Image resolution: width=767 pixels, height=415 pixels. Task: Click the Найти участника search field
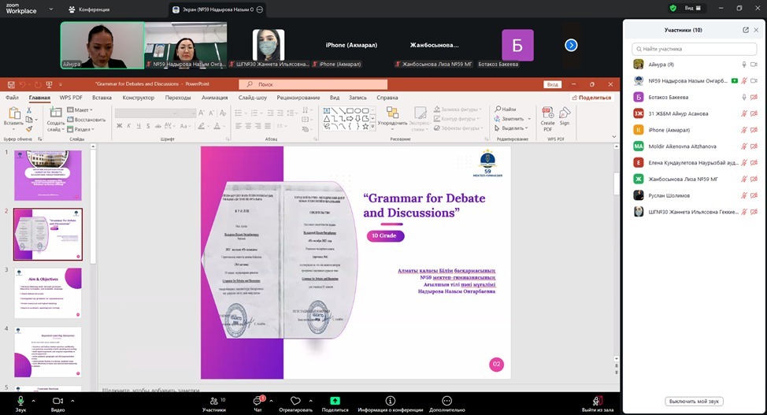(x=693, y=49)
